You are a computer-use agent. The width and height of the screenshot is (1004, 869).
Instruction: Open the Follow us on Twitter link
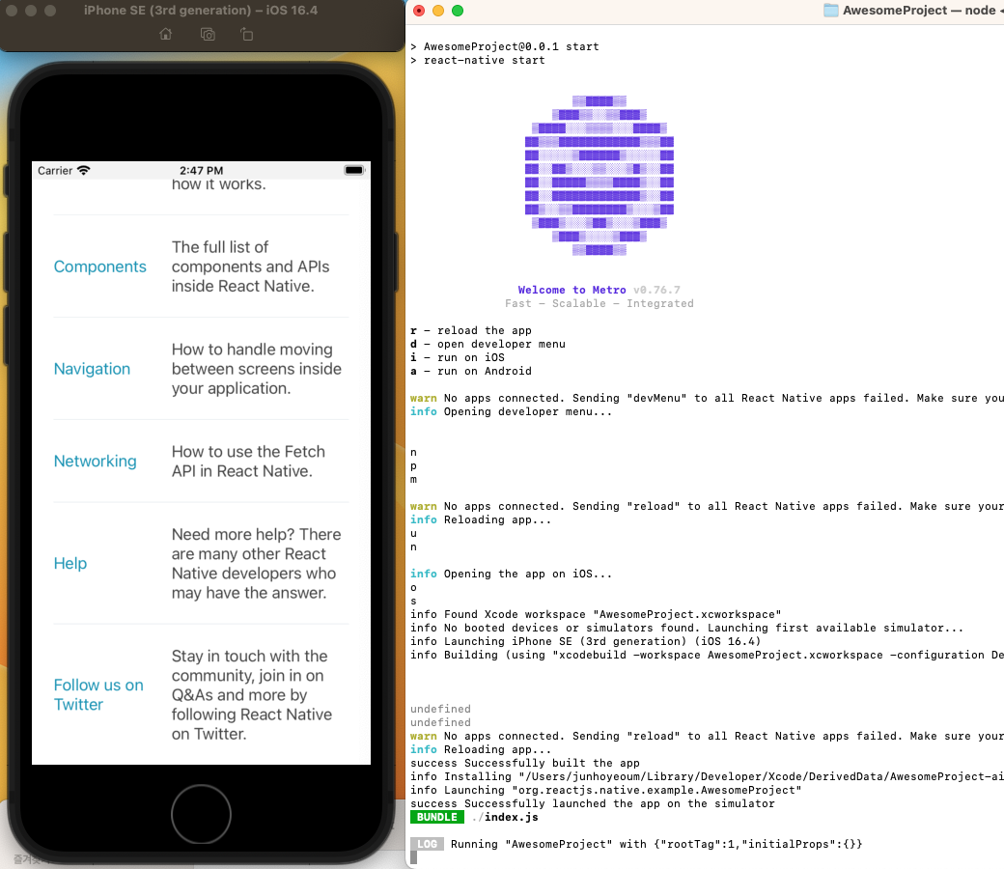tap(98, 695)
